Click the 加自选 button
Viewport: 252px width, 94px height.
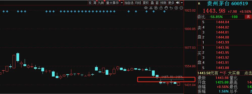point(129,3)
